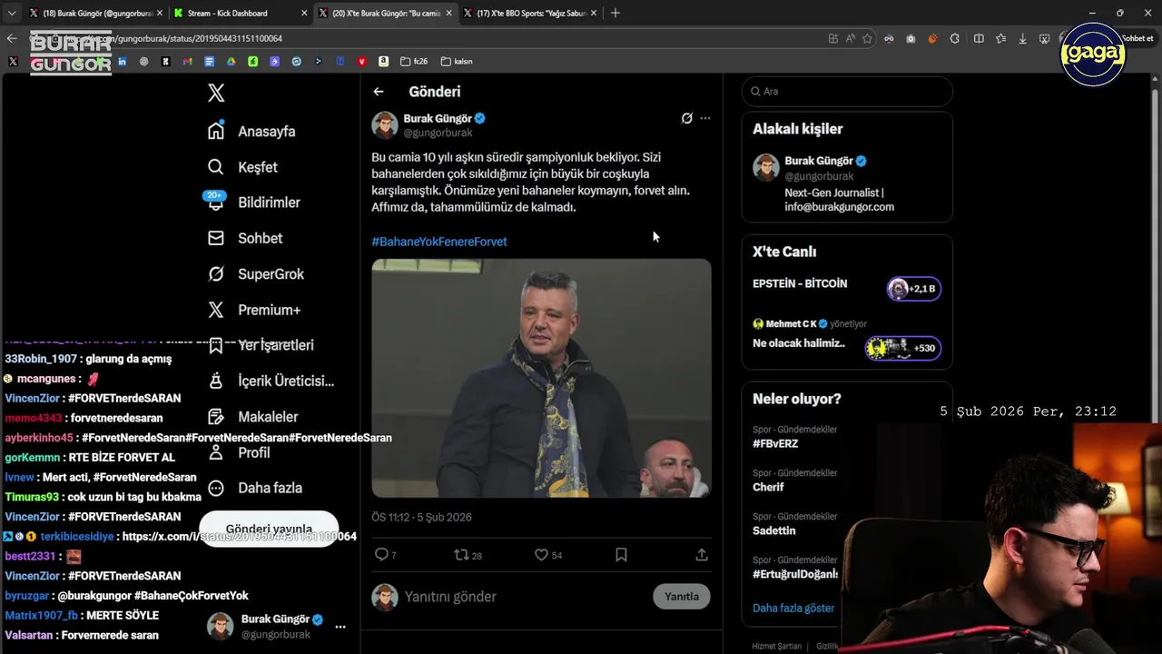
Task: Click the Ara search box
Action: click(x=847, y=92)
